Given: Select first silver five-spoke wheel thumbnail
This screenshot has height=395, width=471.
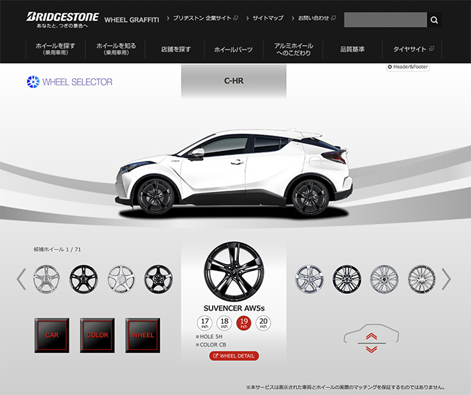Looking at the screenshot, I should point(46,279).
